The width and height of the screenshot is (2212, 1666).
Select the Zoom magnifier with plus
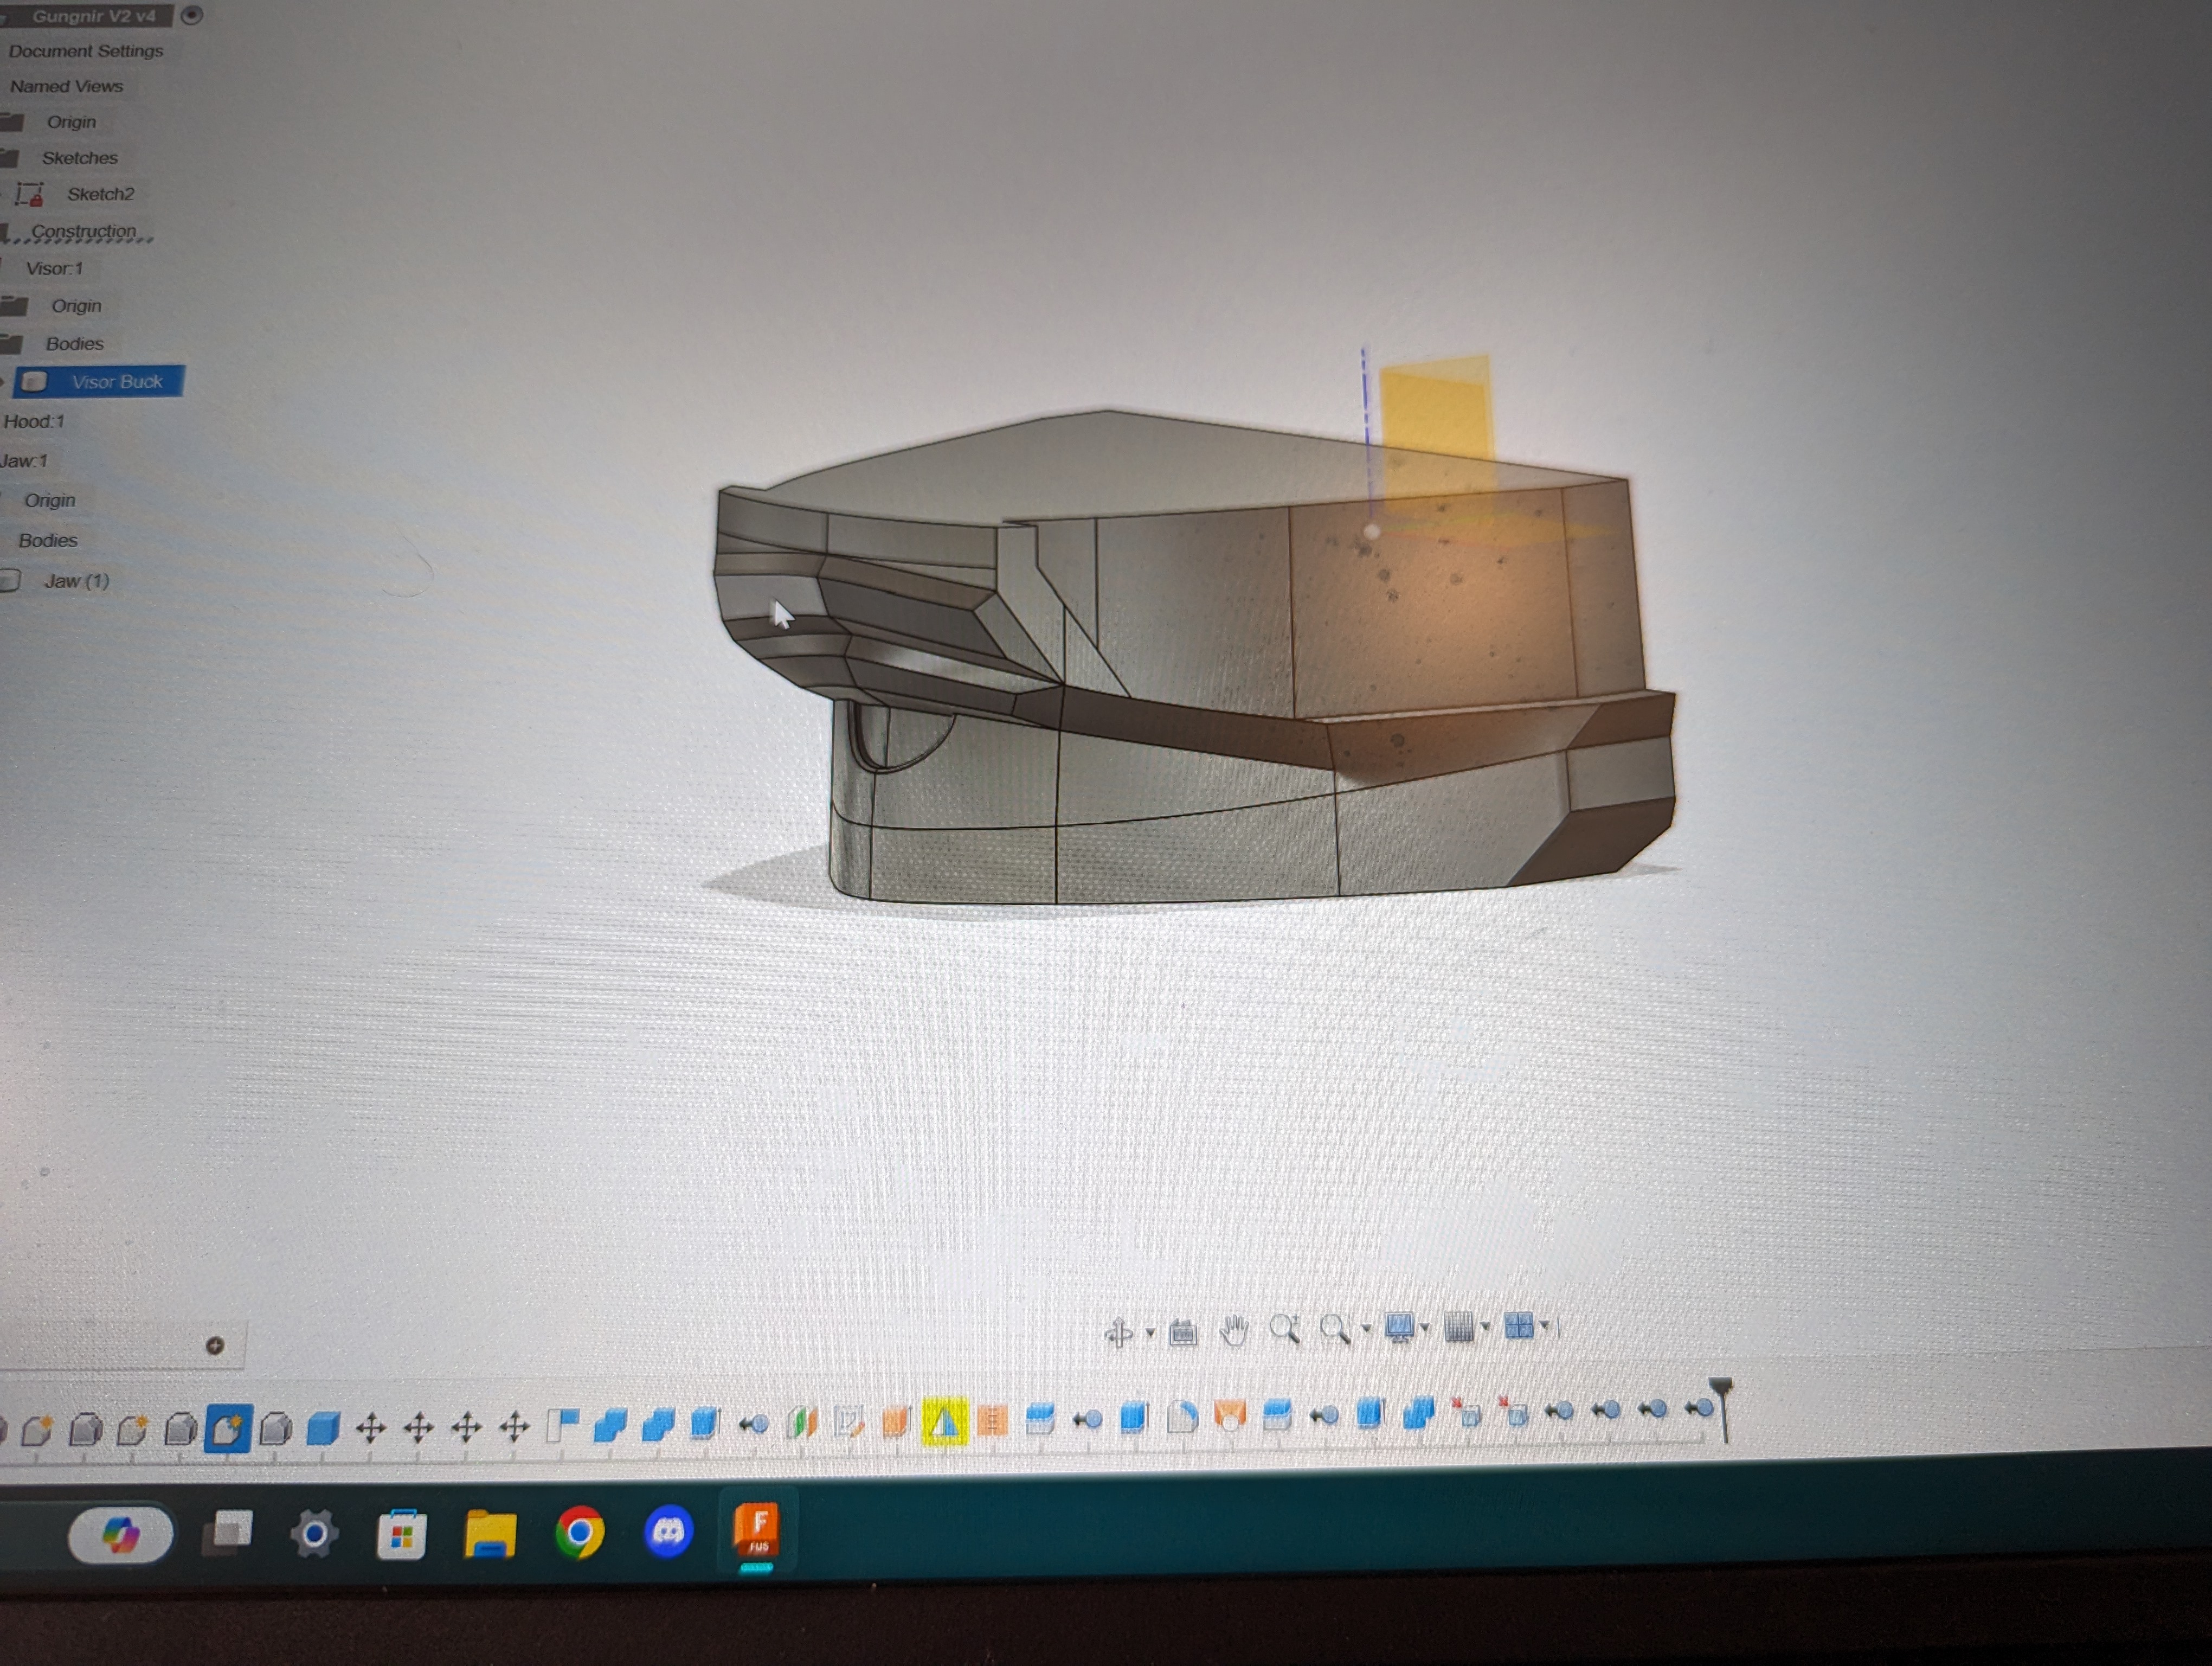tap(1284, 1329)
